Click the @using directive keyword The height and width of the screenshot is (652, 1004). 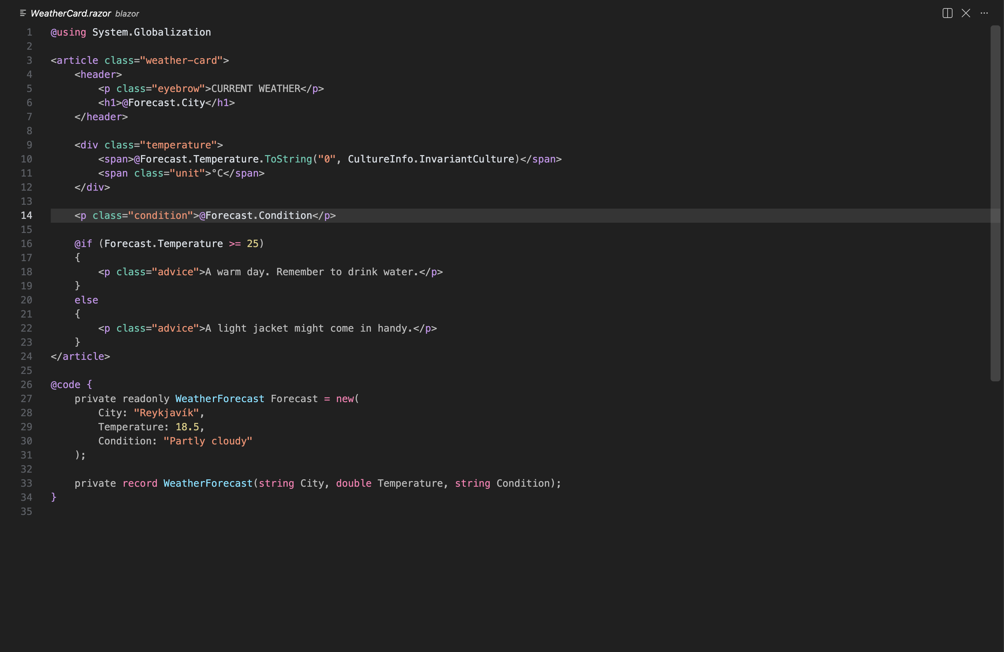coord(68,32)
